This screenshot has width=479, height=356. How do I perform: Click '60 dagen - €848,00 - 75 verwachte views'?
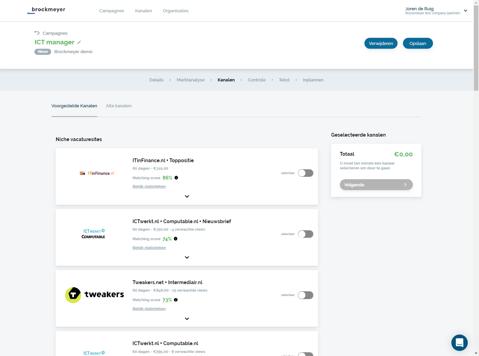[x=170, y=290]
